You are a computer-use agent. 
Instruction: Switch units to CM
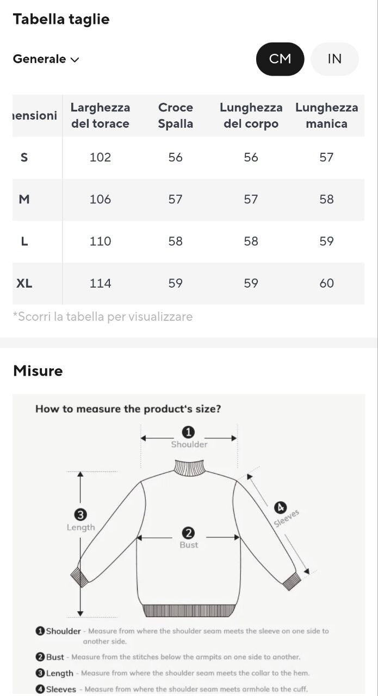(x=280, y=59)
